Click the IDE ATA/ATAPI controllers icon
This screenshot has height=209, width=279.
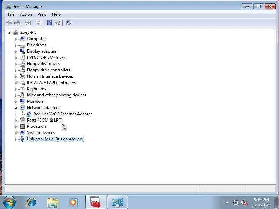click(x=22, y=83)
